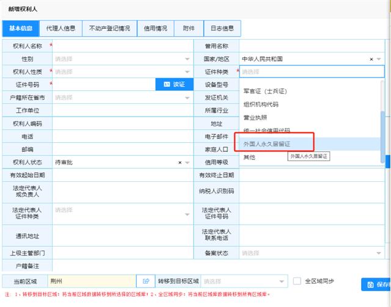Switch to the 代理人信息 tab
Viewport: 391px width, 307px height.
[x=61, y=28]
